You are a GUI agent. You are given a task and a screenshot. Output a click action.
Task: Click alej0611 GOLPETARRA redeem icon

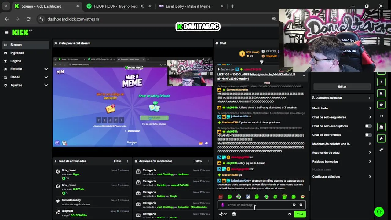58,212
